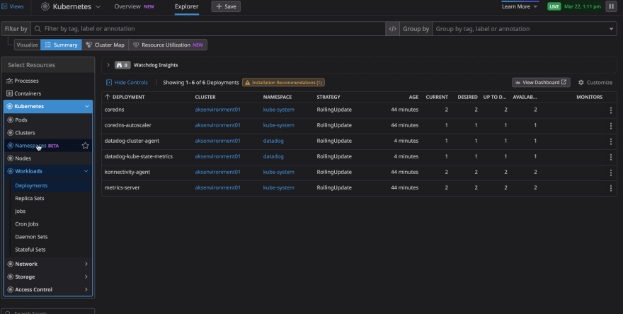This screenshot has width=623, height=314.
Task: Select Nodes resource
Action: 23,158
